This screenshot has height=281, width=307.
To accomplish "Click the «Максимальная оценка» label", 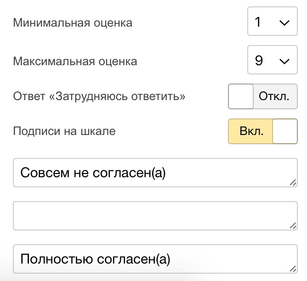I will click(75, 61).
